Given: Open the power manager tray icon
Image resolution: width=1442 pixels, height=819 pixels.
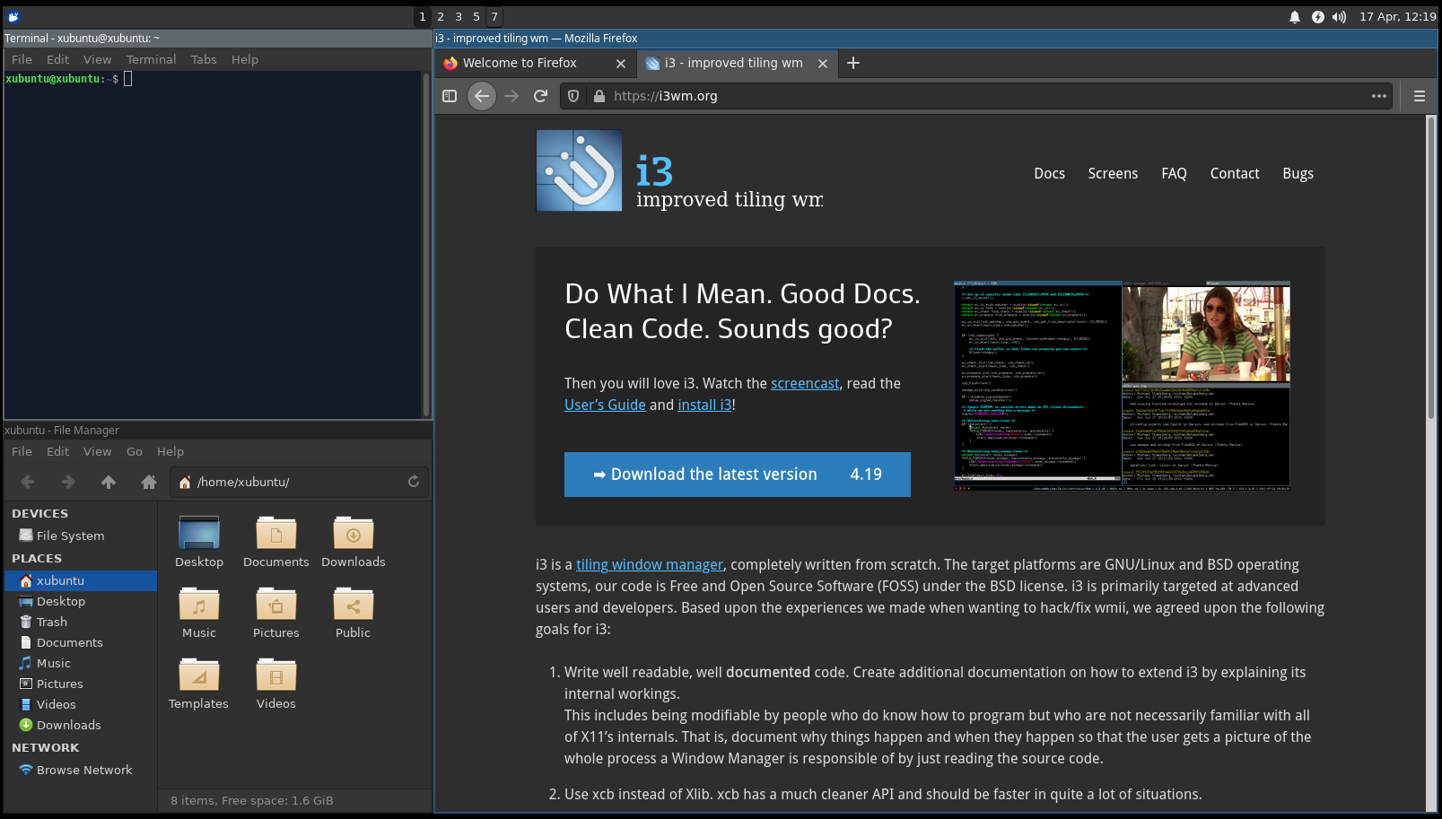Looking at the screenshot, I should point(1317,16).
